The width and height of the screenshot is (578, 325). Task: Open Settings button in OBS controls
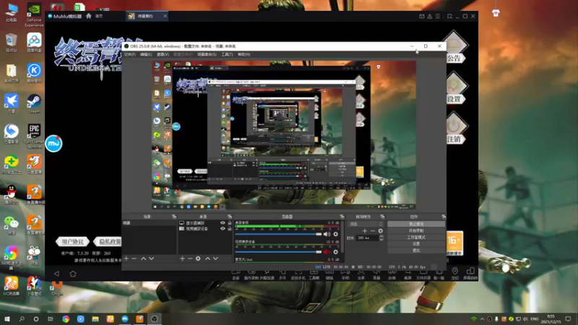click(416, 244)
